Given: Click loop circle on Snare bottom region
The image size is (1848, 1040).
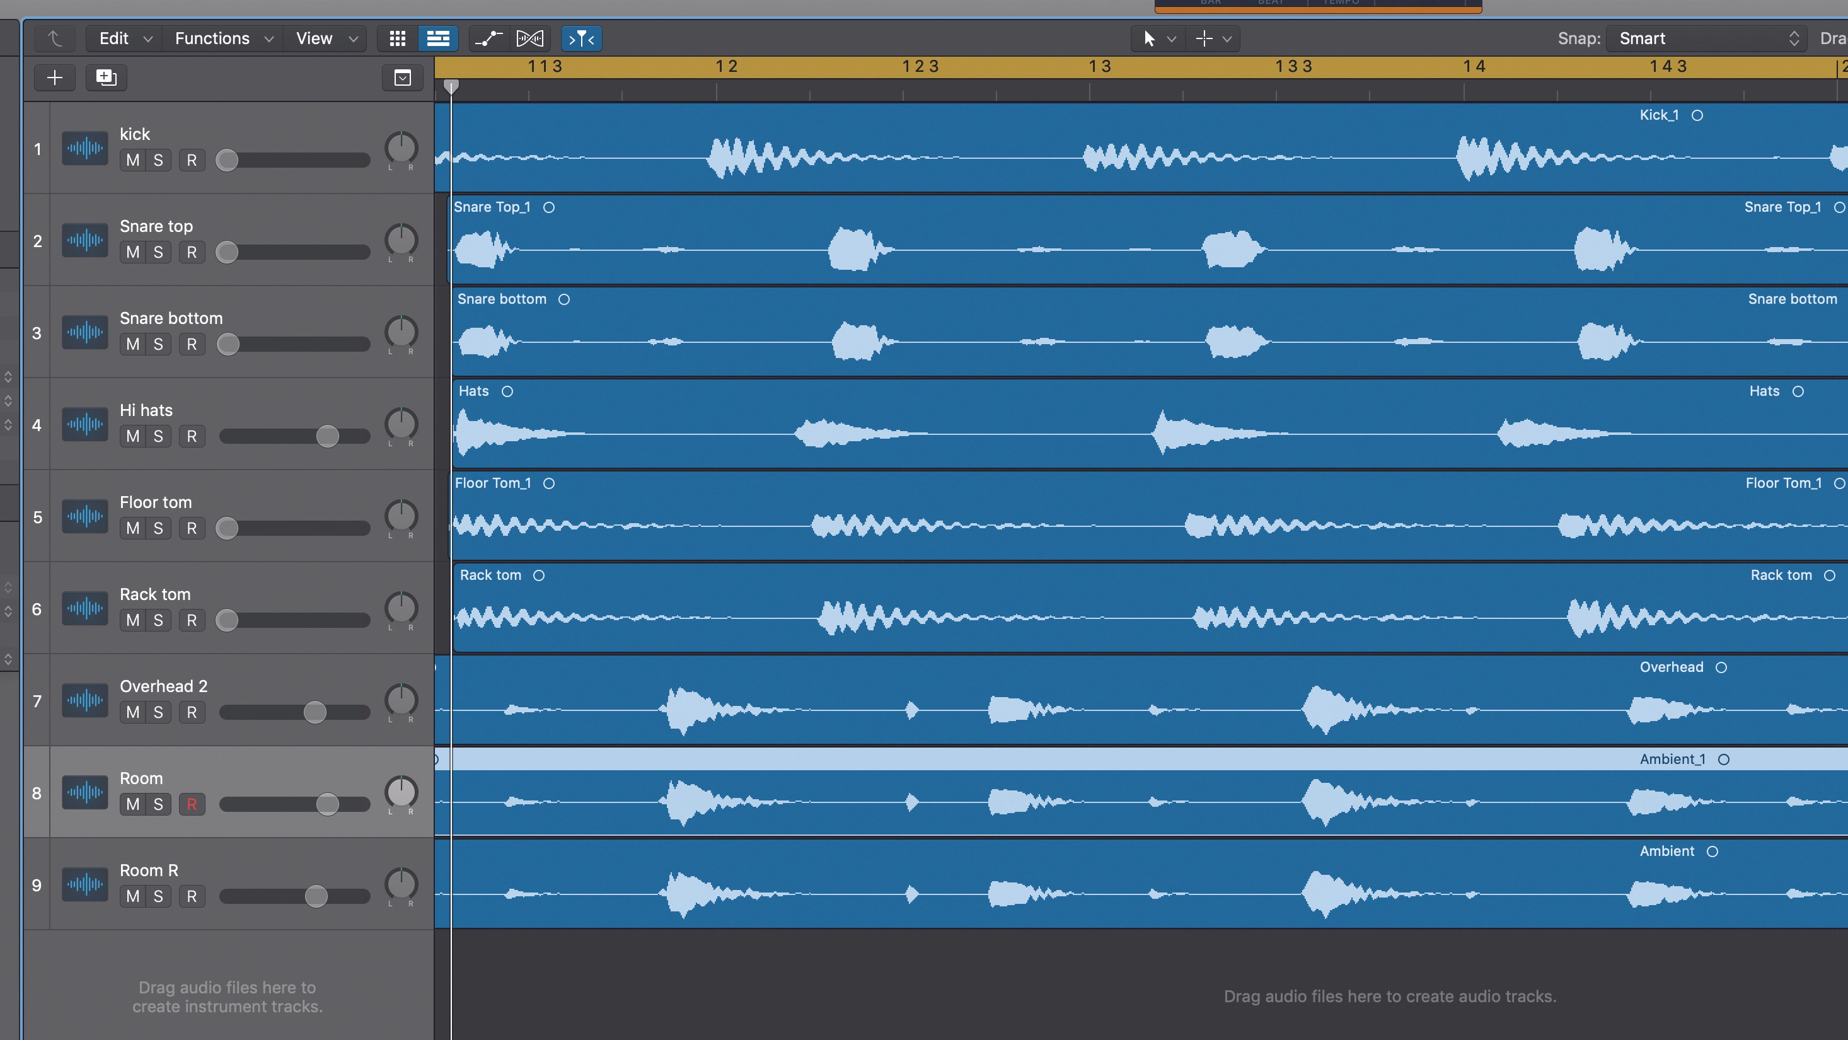Looking at the screenshot, I should (x=564, y=300).
